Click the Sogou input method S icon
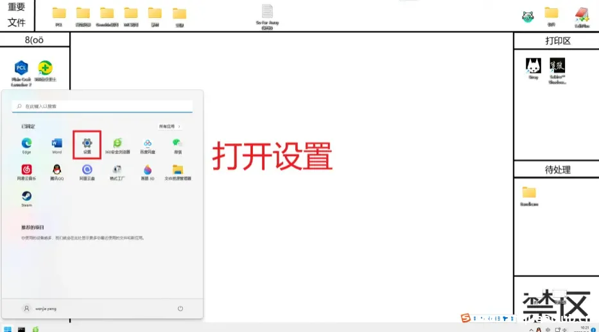The width and height of the screenshot is (599, 332). point(465,318)
